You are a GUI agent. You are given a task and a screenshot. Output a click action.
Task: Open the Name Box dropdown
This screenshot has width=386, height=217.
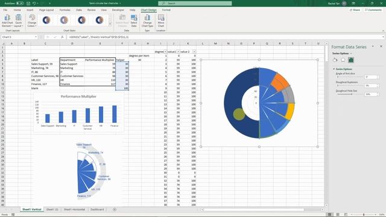point(36,37)
